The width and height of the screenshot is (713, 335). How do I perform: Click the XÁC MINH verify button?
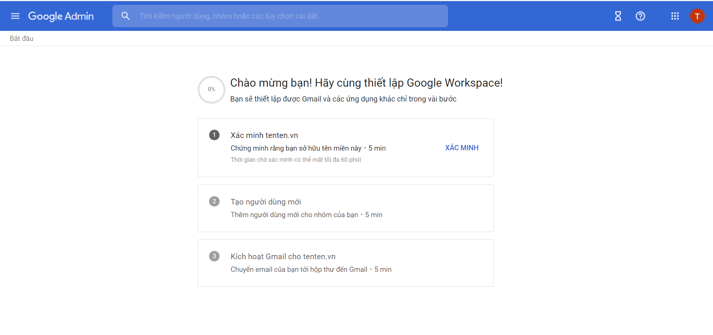(x=462, y=148)
